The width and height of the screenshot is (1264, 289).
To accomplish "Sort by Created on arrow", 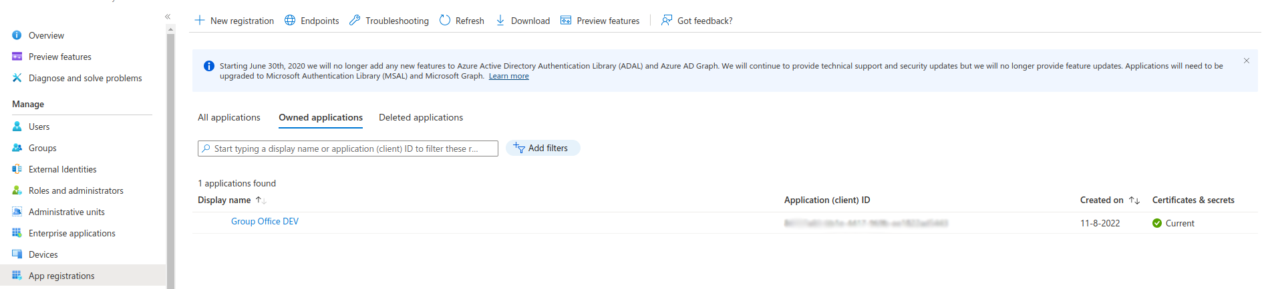I will 1134,200.
